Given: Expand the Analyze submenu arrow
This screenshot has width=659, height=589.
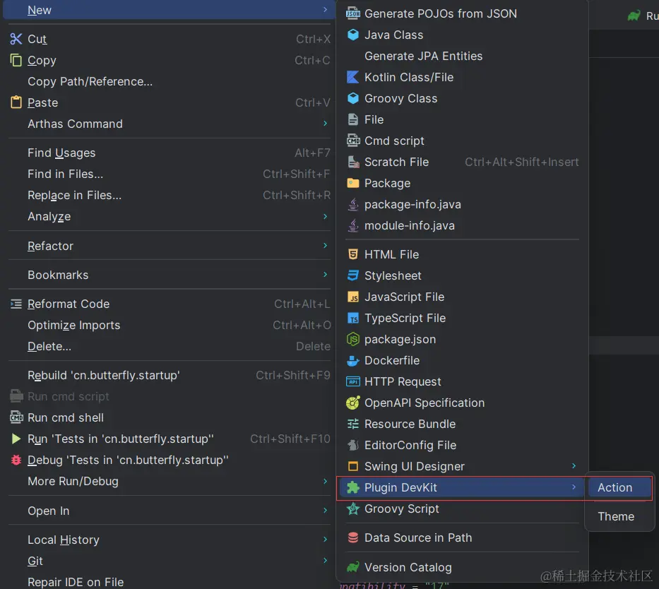Looking at the screenshot, I should click(325, 216).
